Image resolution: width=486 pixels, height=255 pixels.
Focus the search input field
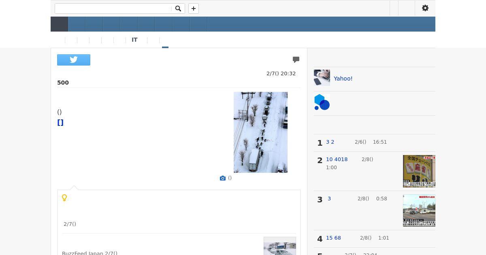113,8
